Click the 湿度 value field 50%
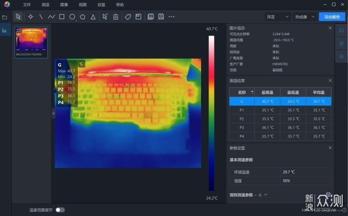Viewport: 348px width, 216px height. coord(306,181)
